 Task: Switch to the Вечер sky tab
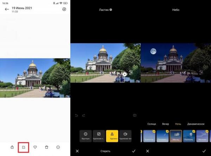pyautogui.click(x=165, y=124)
